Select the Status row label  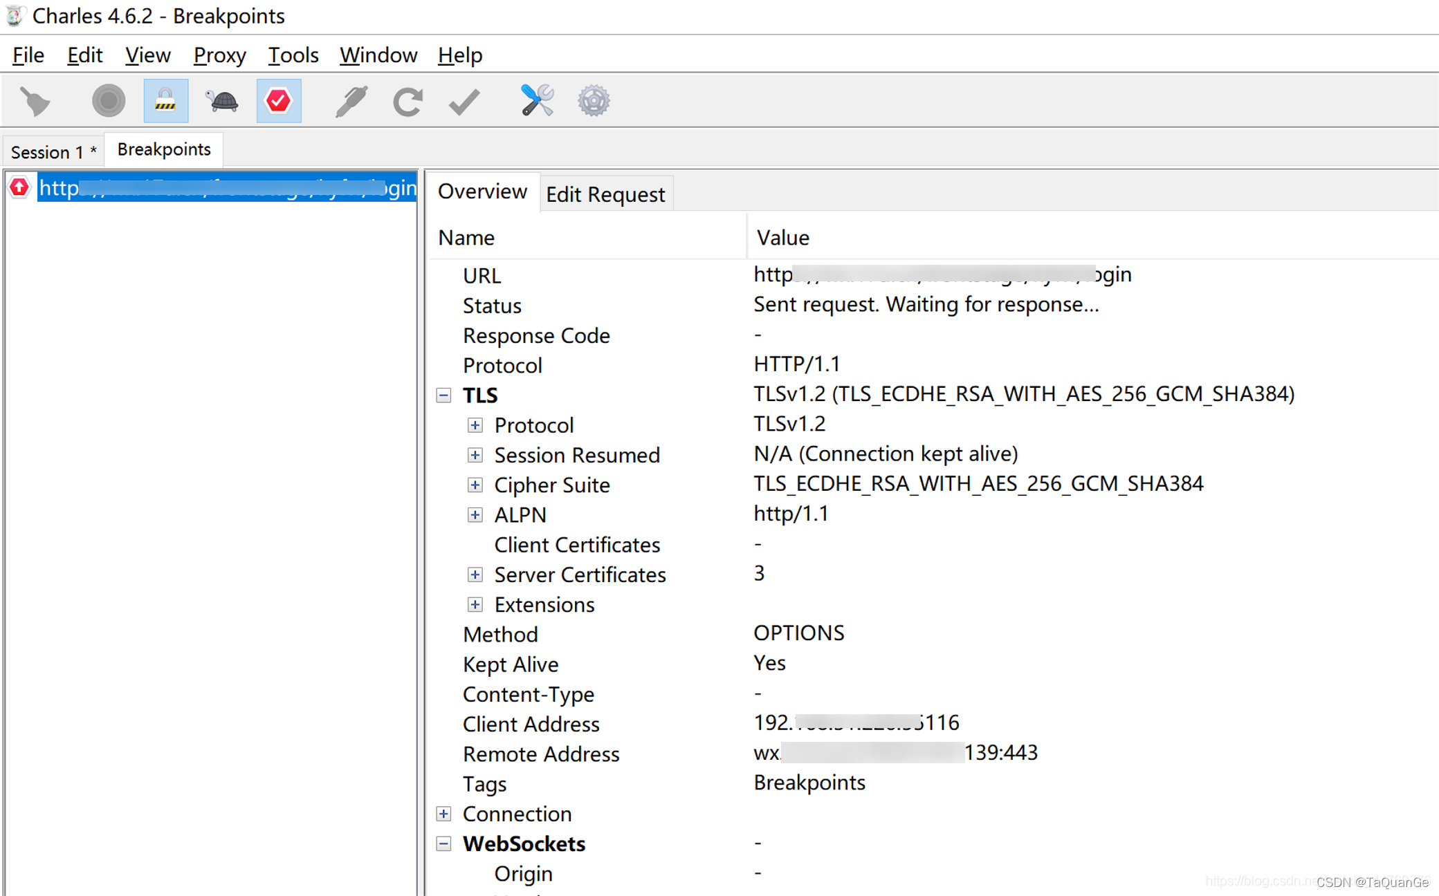[492, 306]
